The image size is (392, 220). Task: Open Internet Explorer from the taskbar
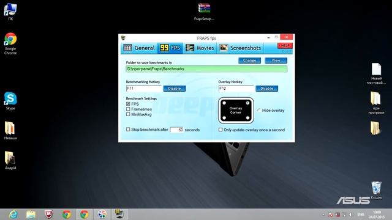tap(13, 215)
